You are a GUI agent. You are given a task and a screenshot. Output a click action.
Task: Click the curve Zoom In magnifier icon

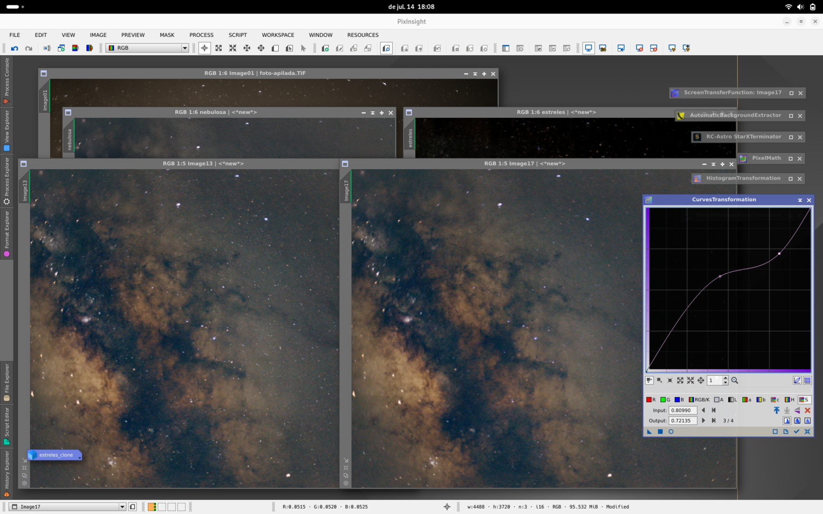pyautogui.click(x=735, y=380)
